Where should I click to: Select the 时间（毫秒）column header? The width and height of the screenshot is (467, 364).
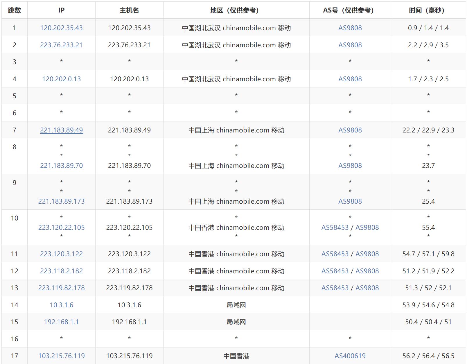click(x=428, y=10)
